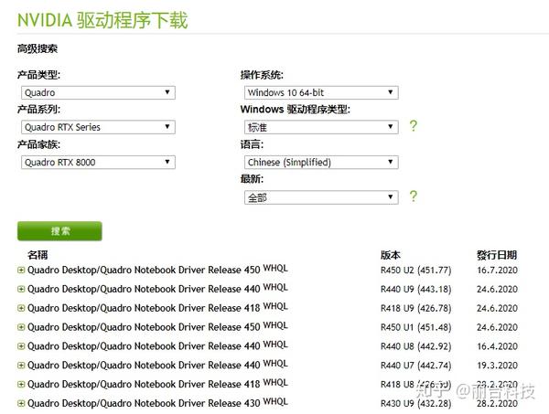549x414 pixels.
Task: Click version cell R440 U8 (442.92)
Action: 416,346
